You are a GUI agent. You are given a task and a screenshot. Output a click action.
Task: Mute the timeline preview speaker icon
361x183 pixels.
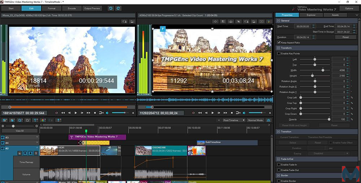[244, 113]
